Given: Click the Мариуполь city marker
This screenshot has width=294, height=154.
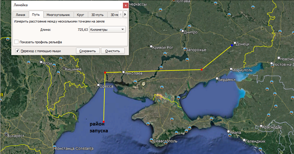Looking at the screenshot, I should tap(231, 69).
